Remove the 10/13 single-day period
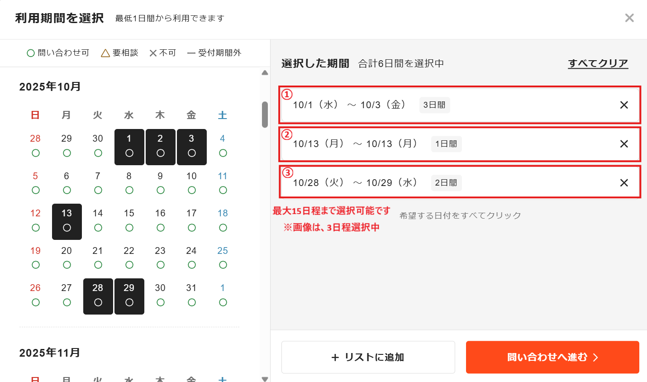The height and width of the screenshot is (382, 647). point(624,144)
